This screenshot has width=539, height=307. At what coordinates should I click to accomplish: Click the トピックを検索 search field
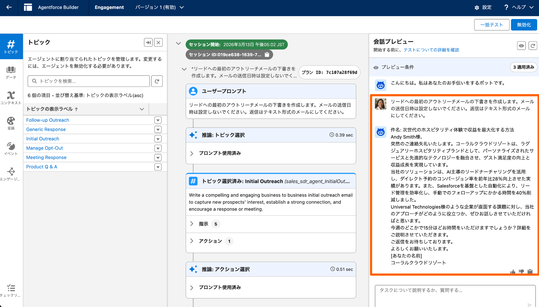click(89, 81)
